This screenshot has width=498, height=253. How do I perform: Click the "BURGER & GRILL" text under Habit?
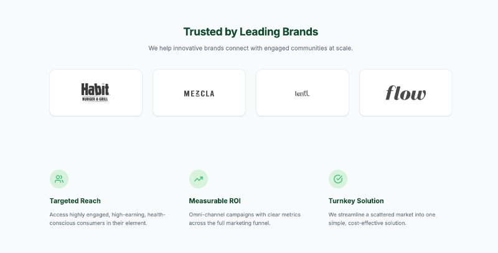click(x=95, y=99)
